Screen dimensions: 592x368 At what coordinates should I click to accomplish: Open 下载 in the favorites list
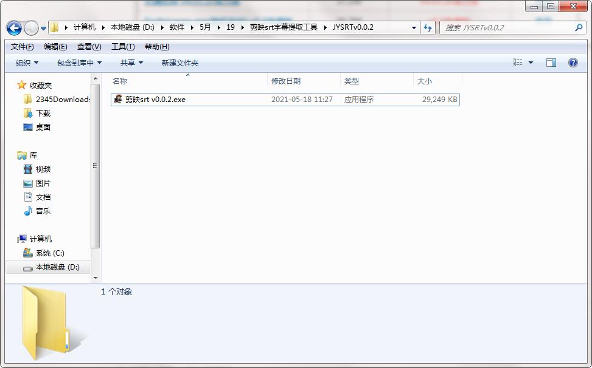click(x=43, y=114)
